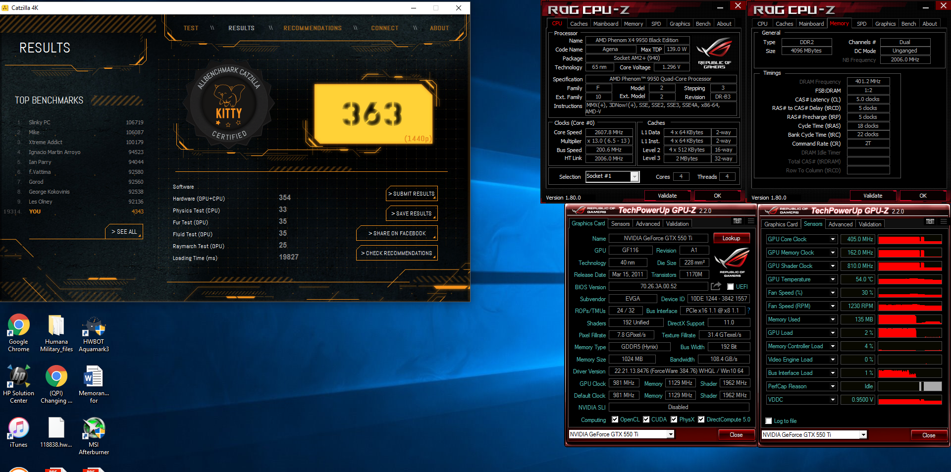Open Validation tab in GPU-Z Sensors window
The image size is (951, 472).
(870, 224)
